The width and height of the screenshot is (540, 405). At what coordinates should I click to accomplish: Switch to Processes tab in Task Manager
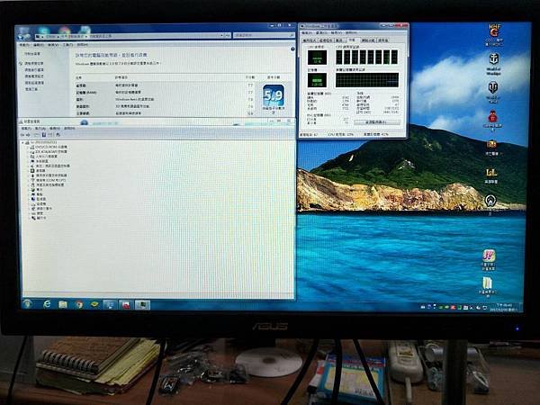(x=326, y=40)
